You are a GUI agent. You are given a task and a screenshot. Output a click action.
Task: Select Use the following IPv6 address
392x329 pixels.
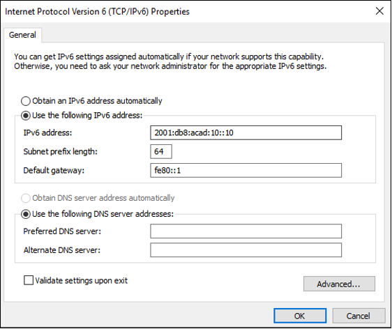coord(26,116)
